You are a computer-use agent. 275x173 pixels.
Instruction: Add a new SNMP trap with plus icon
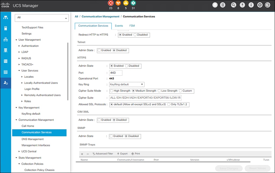click(x=82, y=154)
